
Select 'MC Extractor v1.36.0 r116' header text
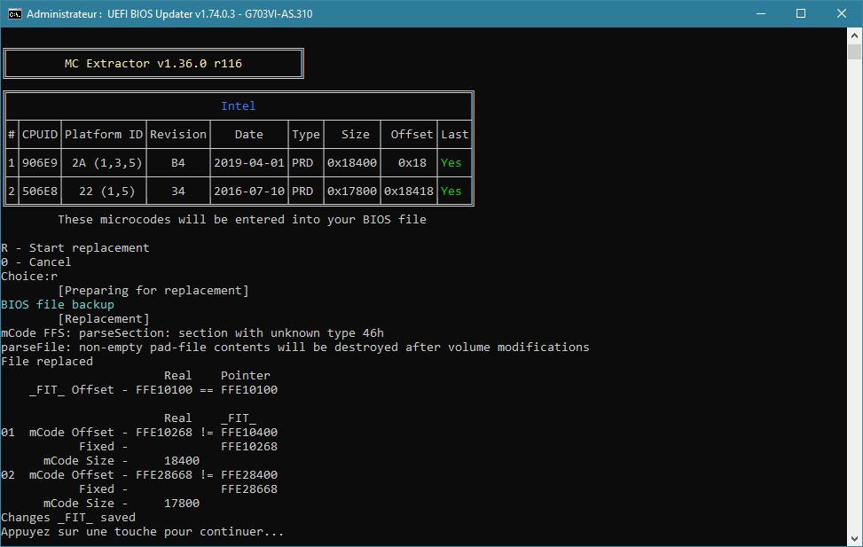(x=153, y=63)
